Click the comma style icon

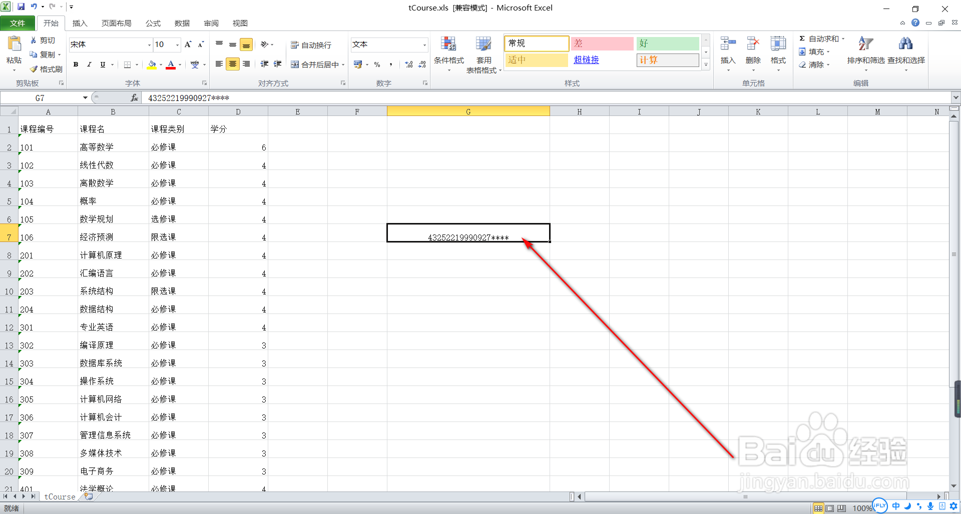click(390, 64)
